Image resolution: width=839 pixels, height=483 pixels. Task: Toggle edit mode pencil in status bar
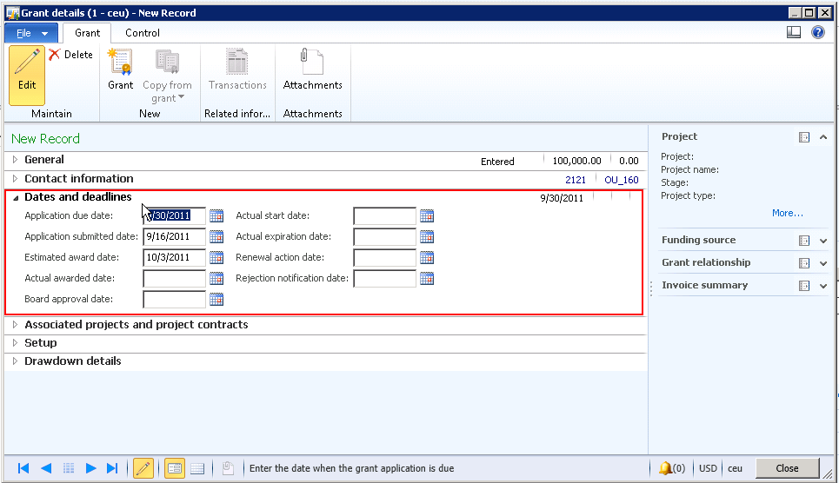coord(143,468)
